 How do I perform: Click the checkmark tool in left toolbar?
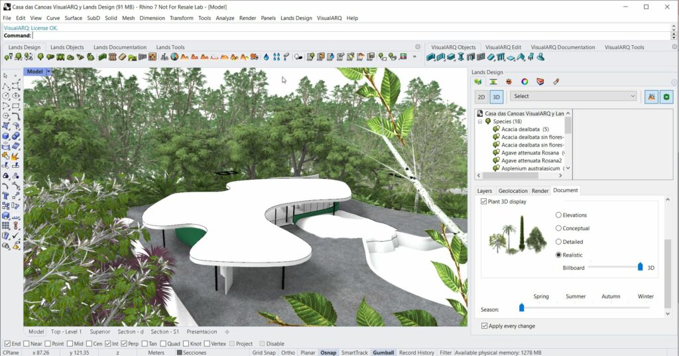coord(16,235)
